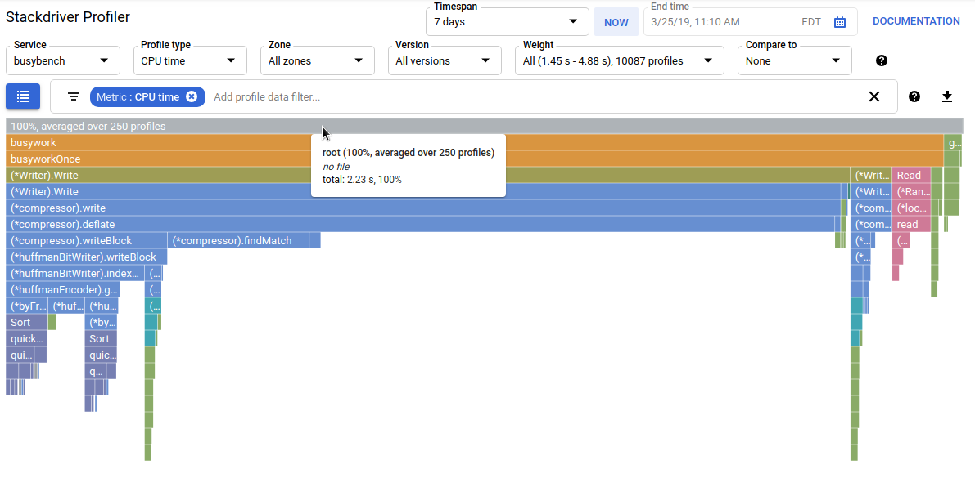Open the Profile type dropdown
Viewport: 975px width, 478px height.
coord(190,60)
